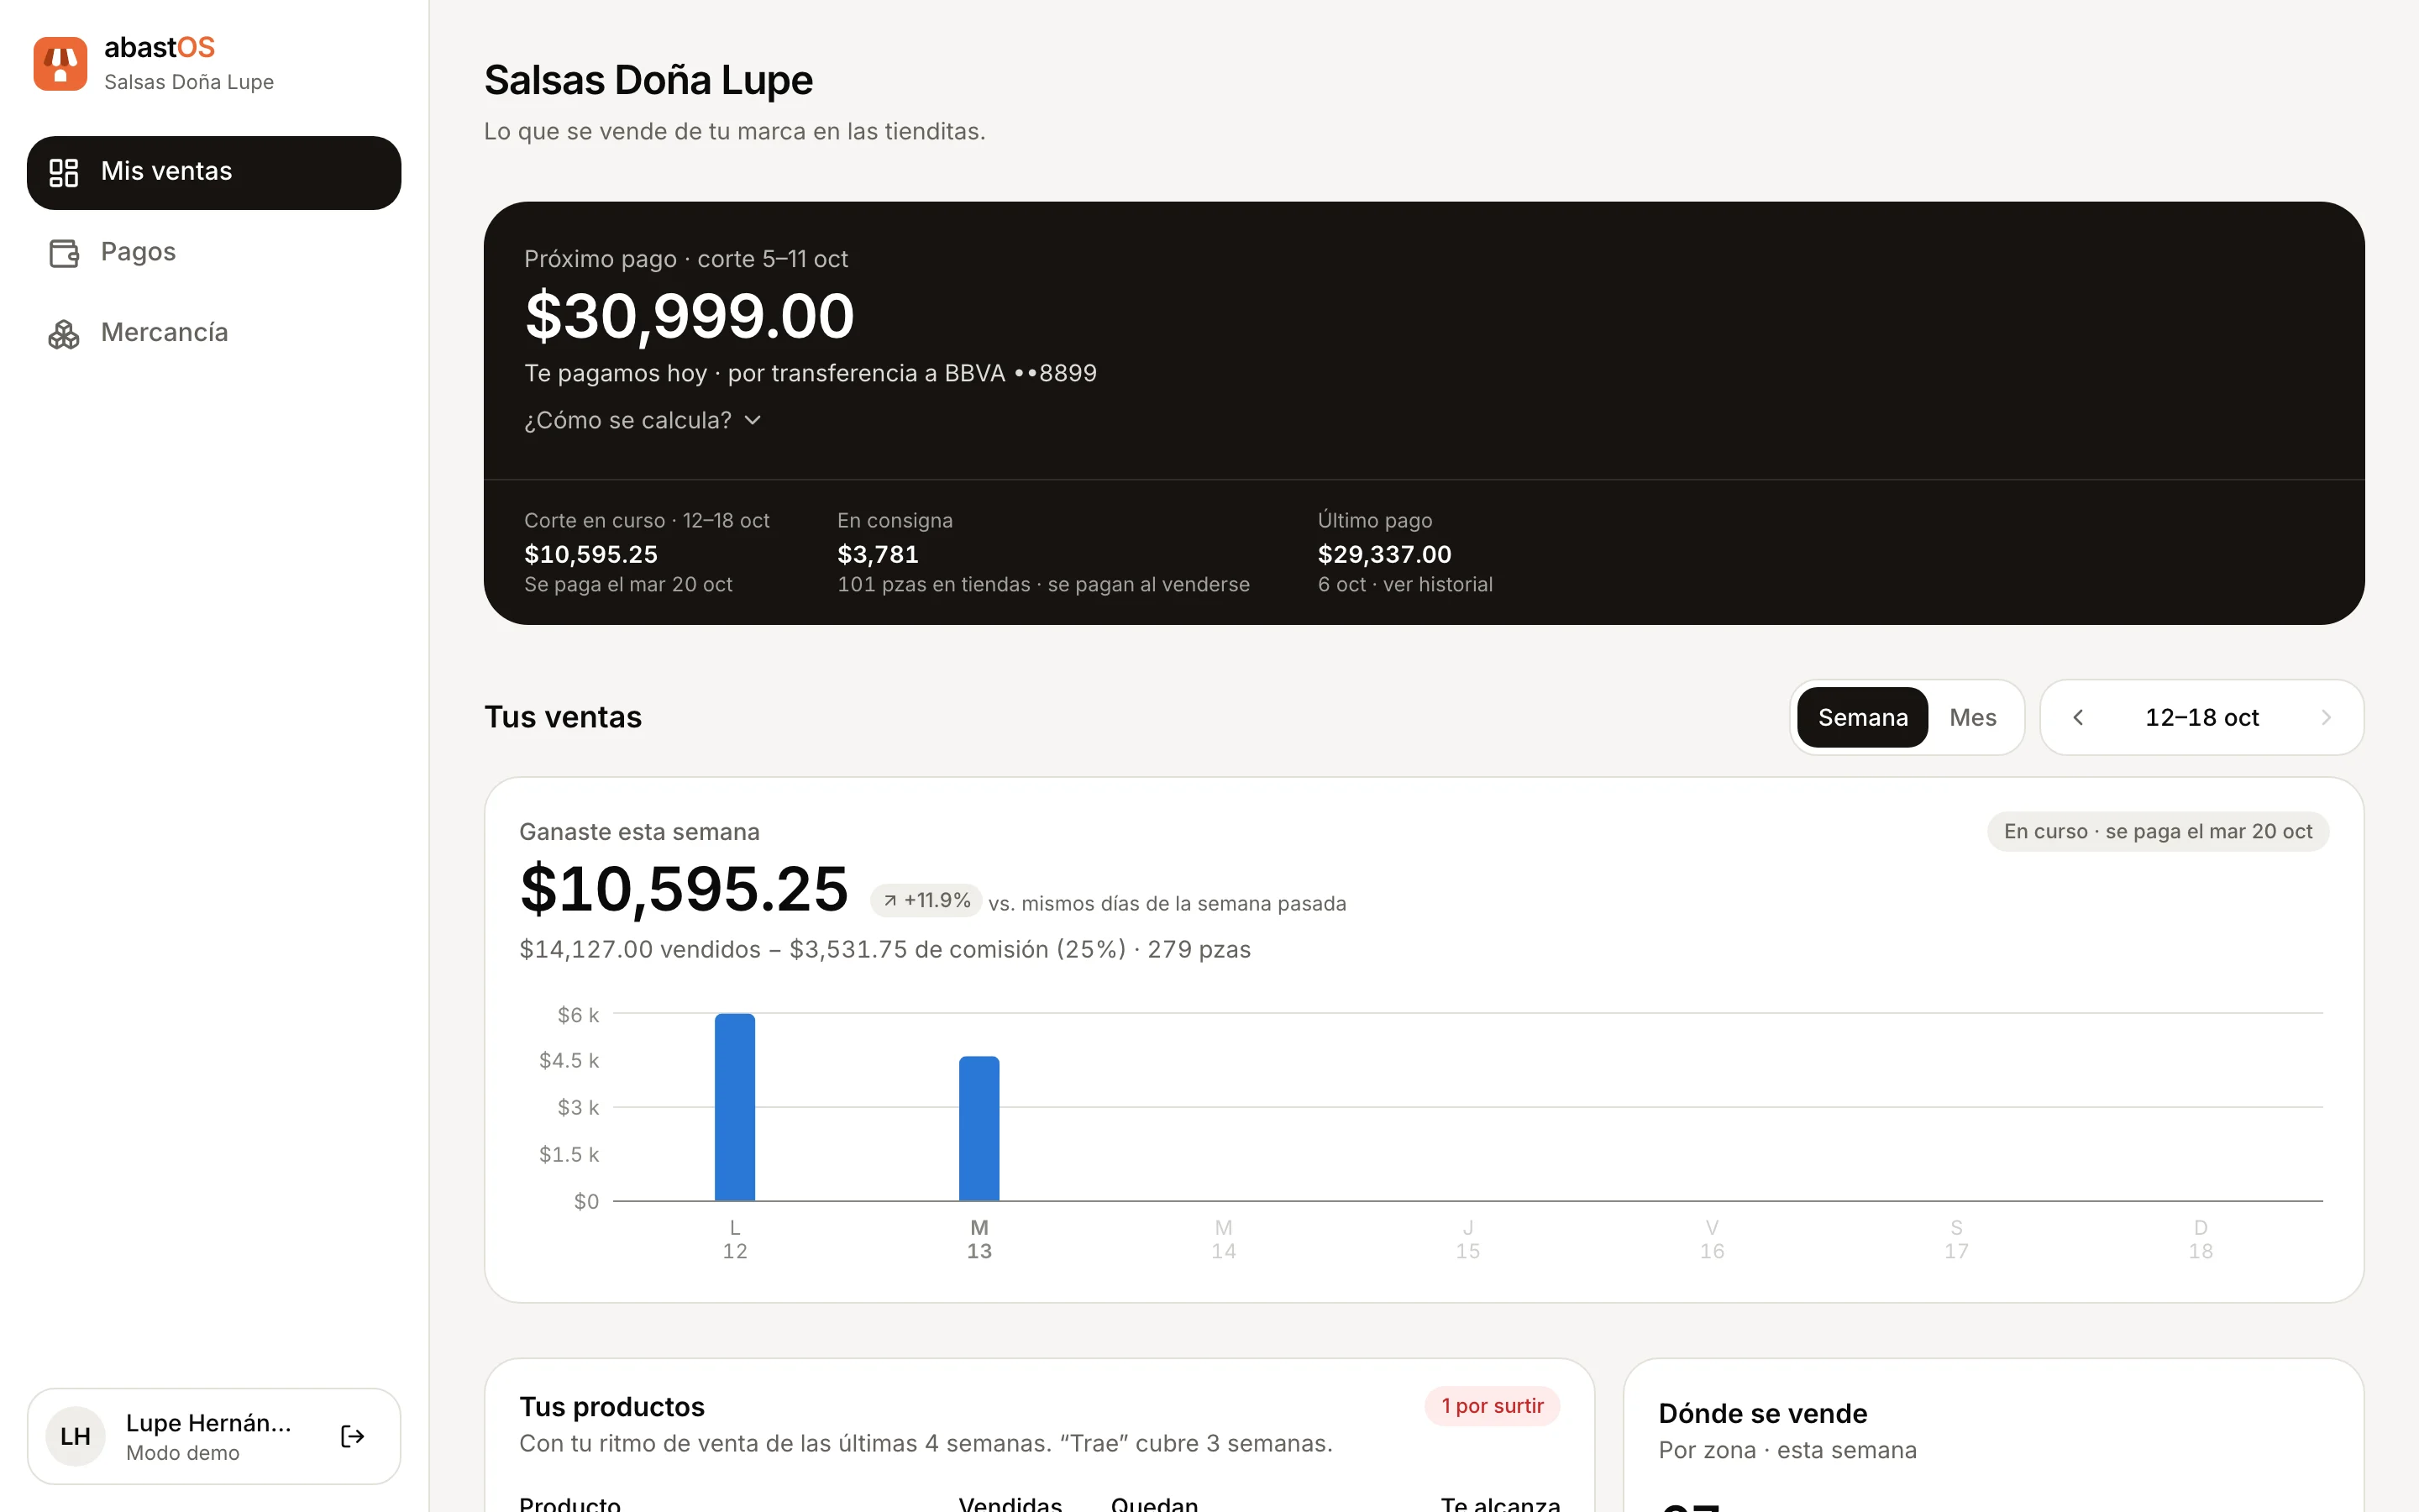
Task: Click the Tuesday 13 blue bar in chart
Action: (979, 1128)
